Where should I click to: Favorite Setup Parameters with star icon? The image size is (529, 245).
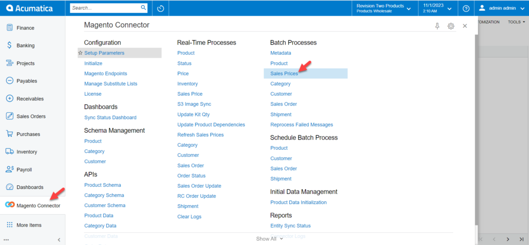pos(80,53)
